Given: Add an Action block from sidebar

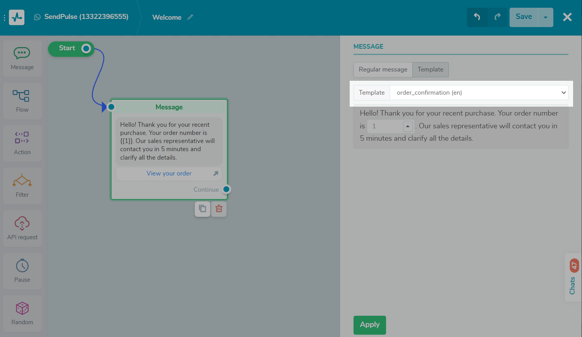Looking at the screenshot, I should 22,143.
